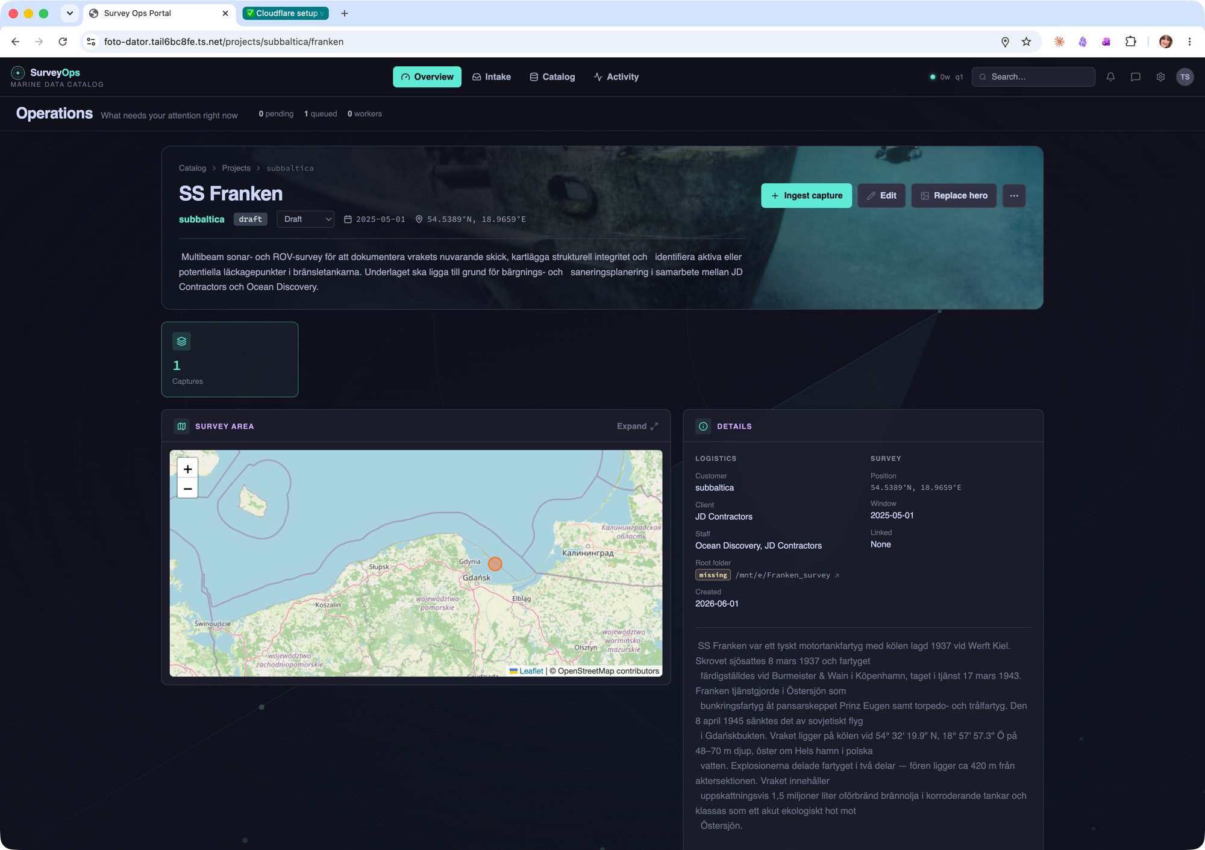Viewport: 1205px width, 850px height.
Task: Click the JD Contractors client value
Action: 724,517
